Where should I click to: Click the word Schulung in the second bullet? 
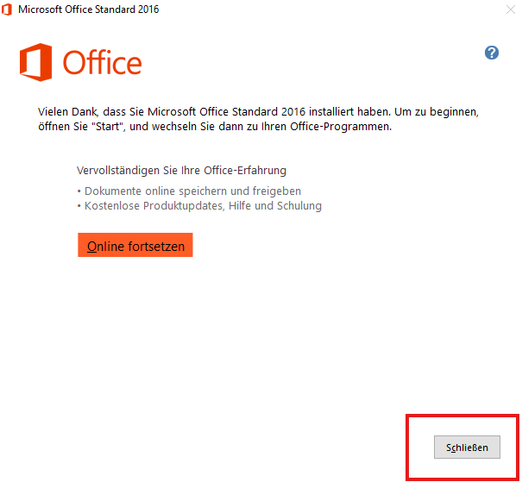[298, 206]
